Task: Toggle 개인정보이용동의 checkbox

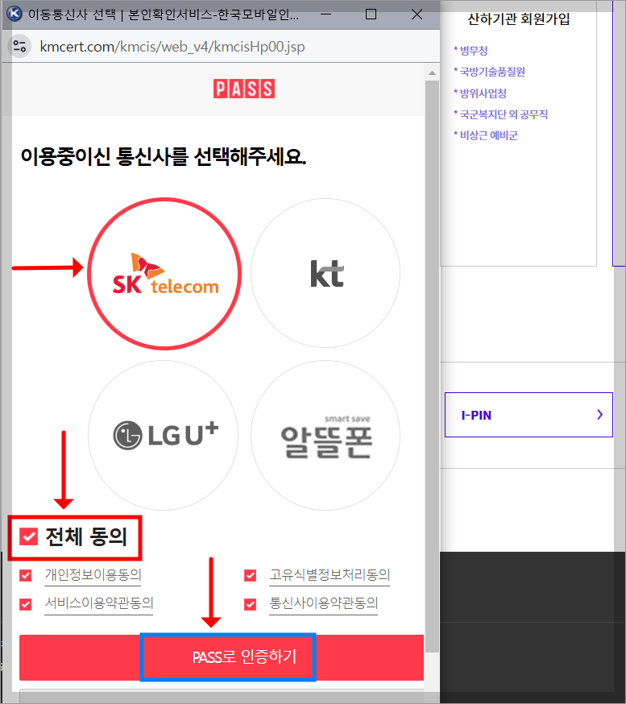Action: [x=26, y=575]
